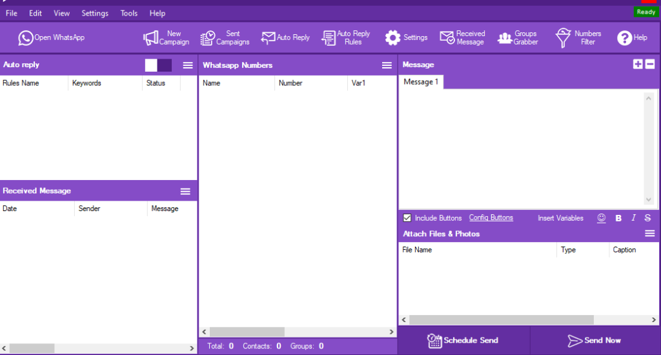Screen dimensions: 661x355
Task: Toggle the Auto reply on/off switch
Action: [x=158, y=65]
